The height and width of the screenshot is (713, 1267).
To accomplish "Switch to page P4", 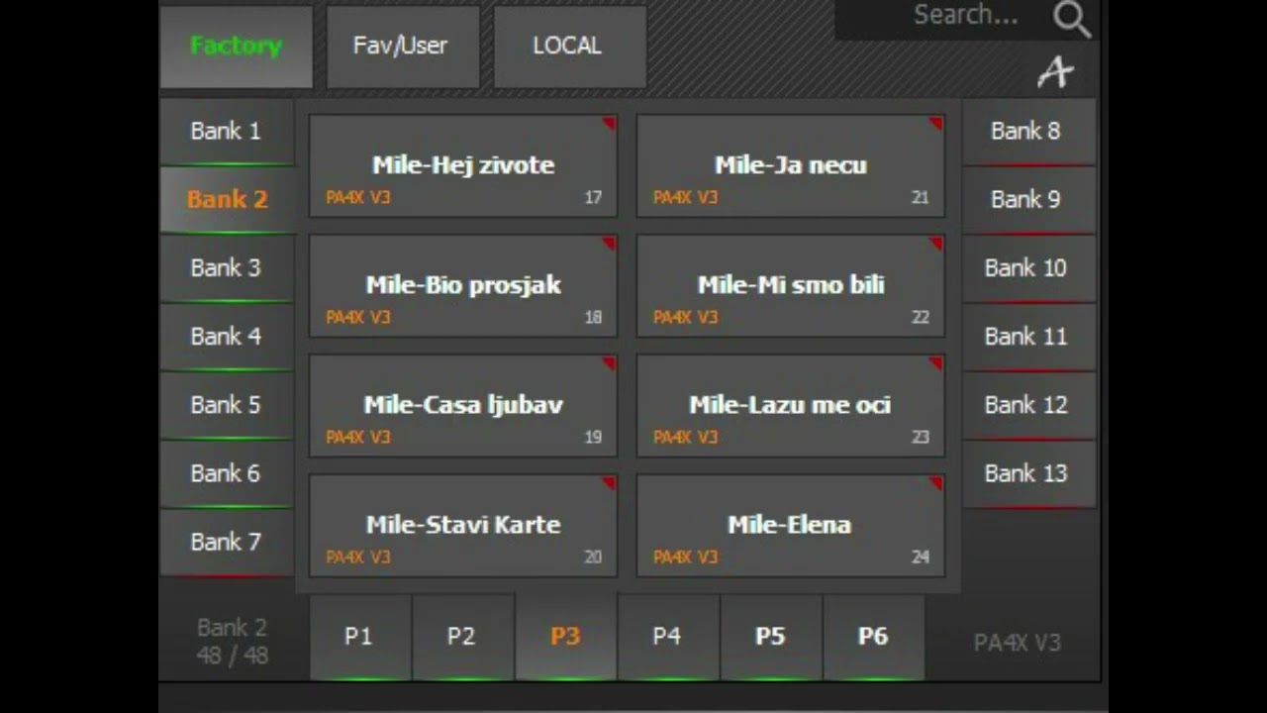I will pos(669,638).
